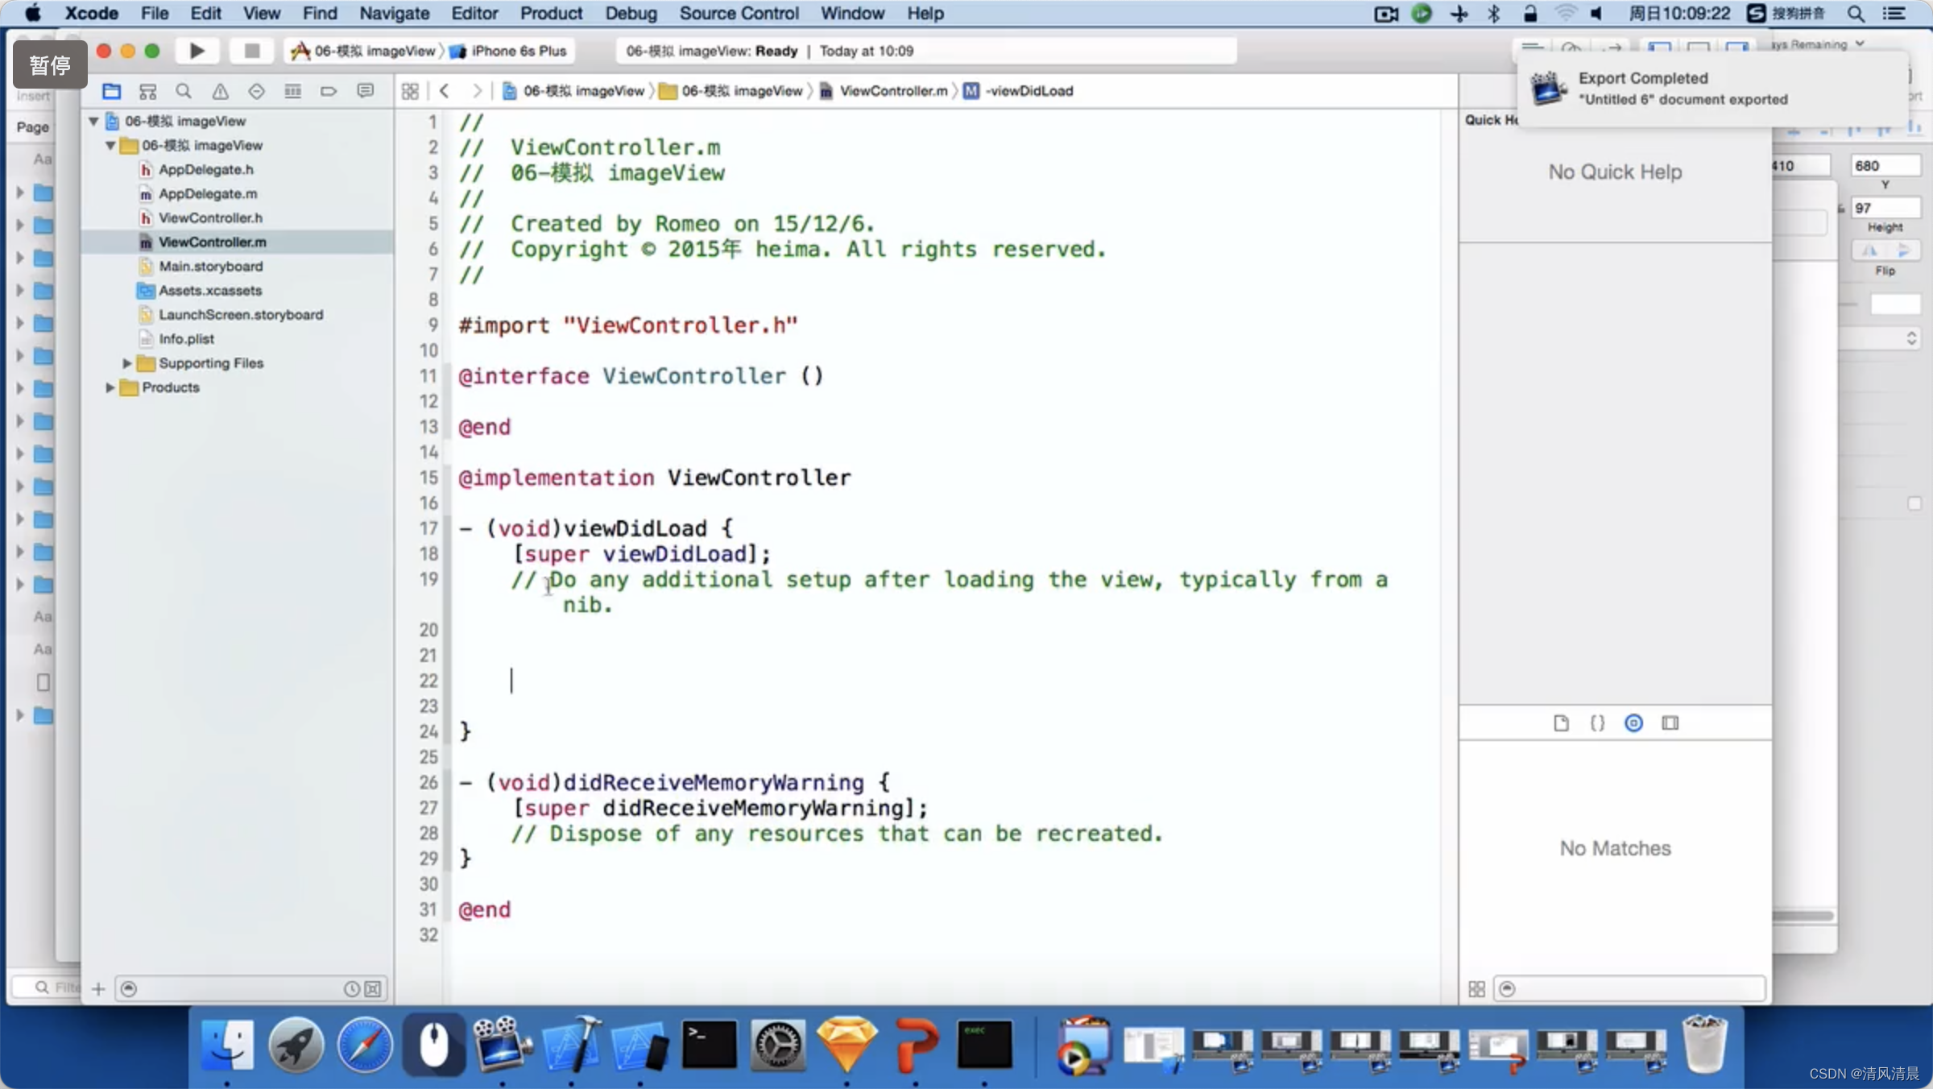
Task: Switch library to icon grid view
Action: [x=1476, y=988]
